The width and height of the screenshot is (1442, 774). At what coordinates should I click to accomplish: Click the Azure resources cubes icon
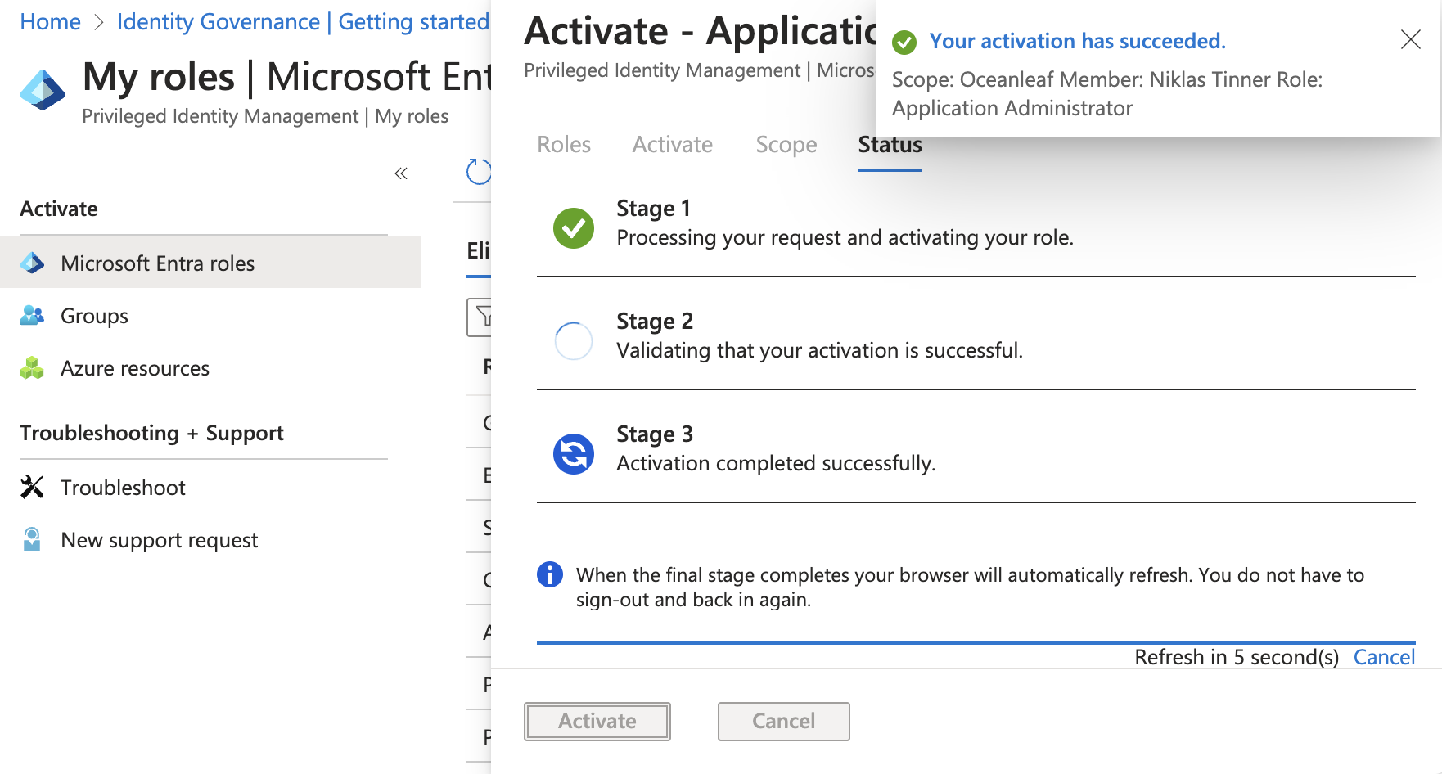click(x=32, y=368)
